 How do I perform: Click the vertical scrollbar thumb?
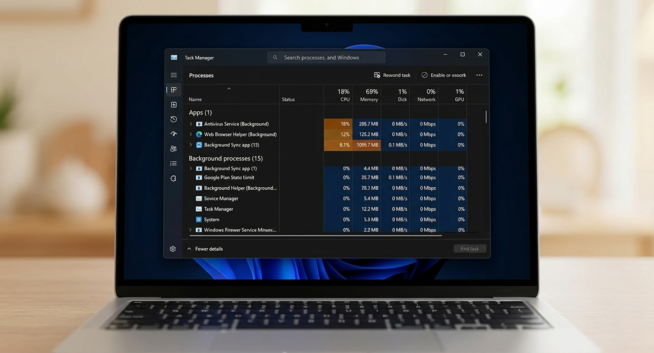coord(486,117)
